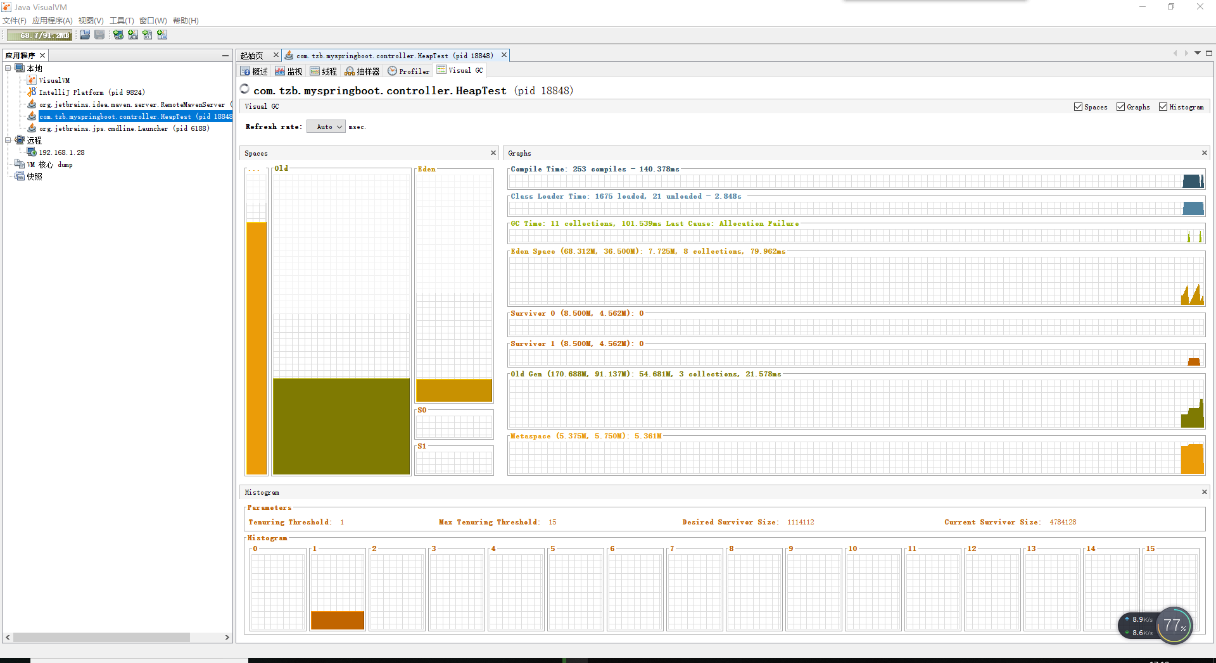Select the 快照 snapshots node
The height and width of the screenshot is (663, 1216).
(34, 177)
